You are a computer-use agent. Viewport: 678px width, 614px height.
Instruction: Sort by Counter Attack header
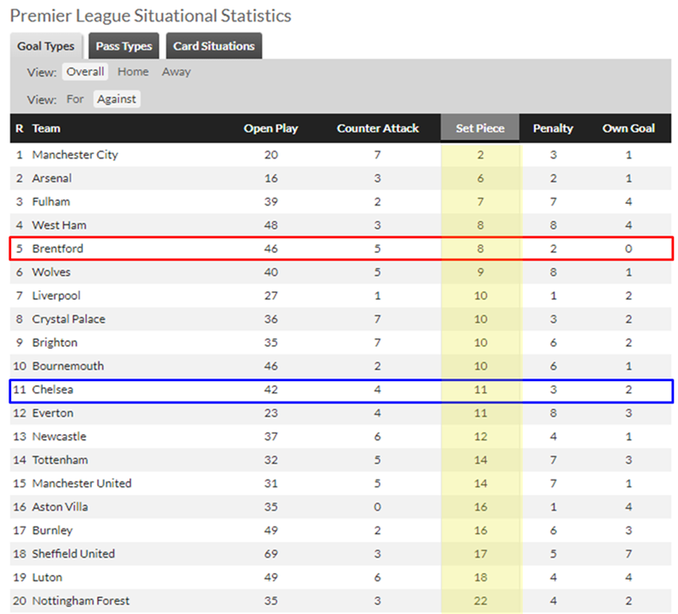pyautogui.click(x=377, y=128)
